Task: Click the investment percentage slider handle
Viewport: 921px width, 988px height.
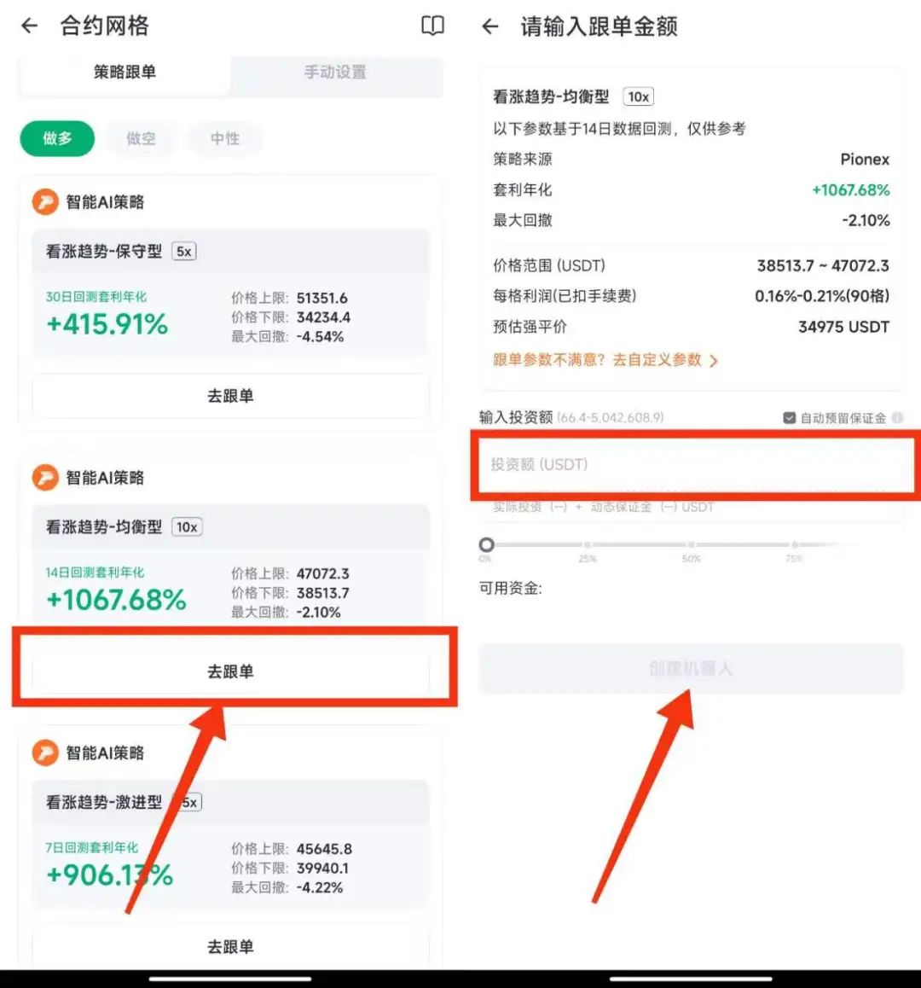Action: 486,544
